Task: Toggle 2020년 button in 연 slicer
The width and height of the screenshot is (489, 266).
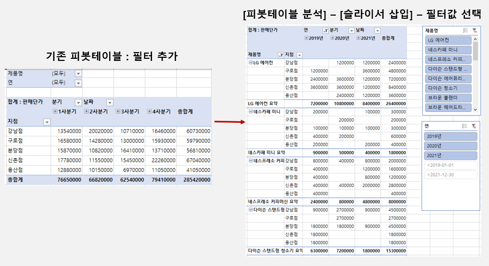Action: 451,146
